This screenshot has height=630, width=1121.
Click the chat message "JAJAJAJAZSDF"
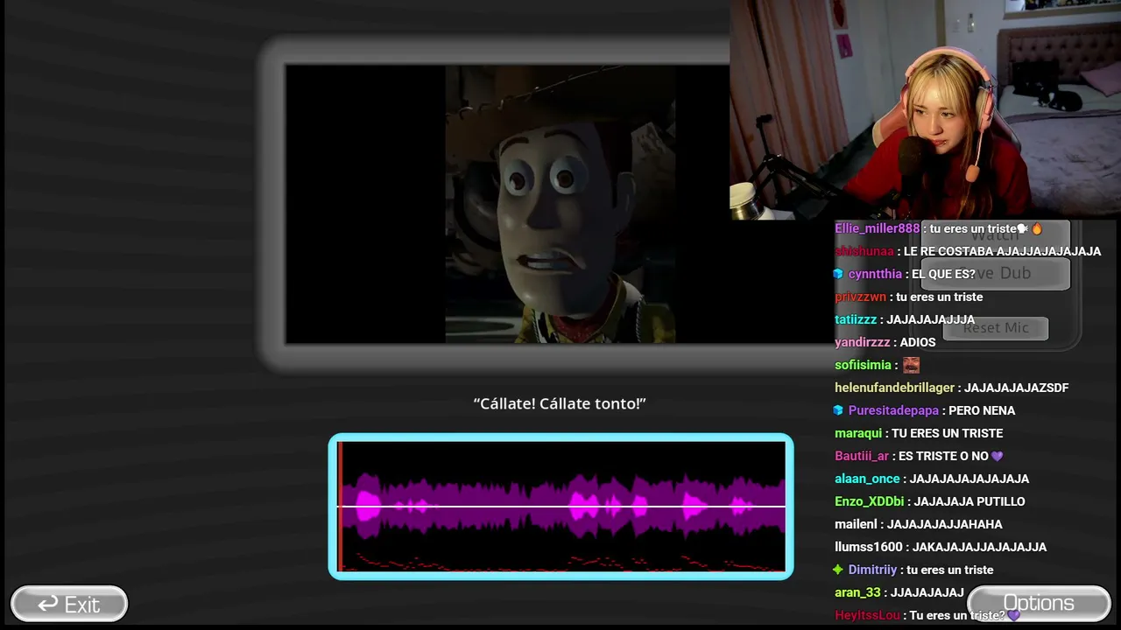point(1017,388)
